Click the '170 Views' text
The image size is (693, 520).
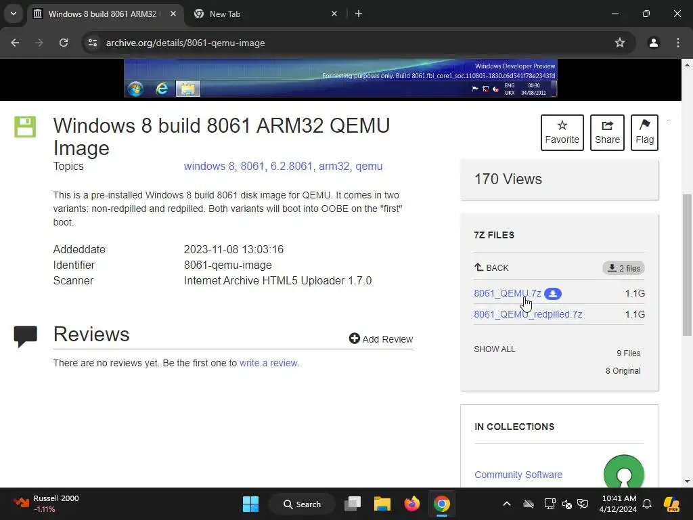coord(508,179)
